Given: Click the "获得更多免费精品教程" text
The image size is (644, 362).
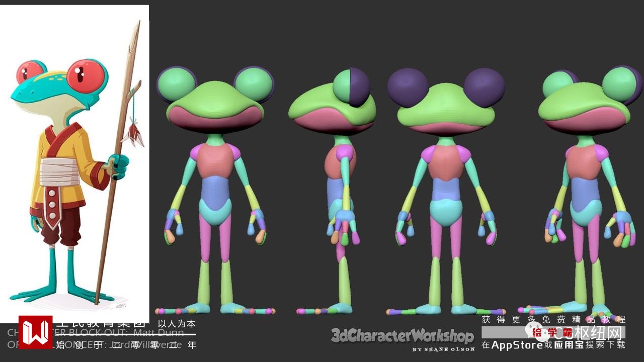Looking at the screenshot, I should tap(553, 319).
